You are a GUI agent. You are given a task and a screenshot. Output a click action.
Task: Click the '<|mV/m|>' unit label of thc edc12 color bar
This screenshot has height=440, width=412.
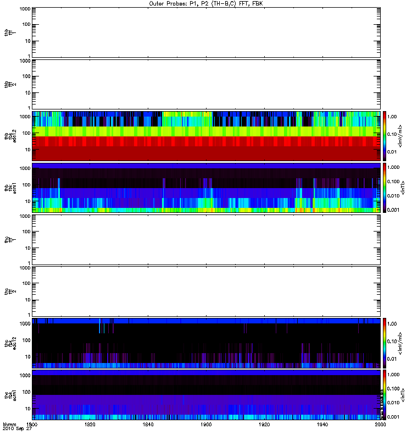click(400, 343)
